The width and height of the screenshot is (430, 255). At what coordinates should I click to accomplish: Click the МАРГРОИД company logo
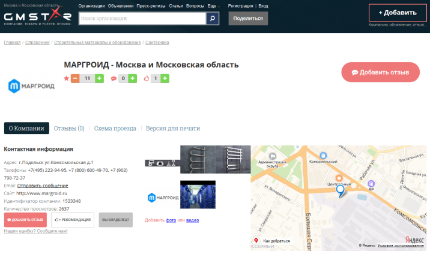click(31, 86)
